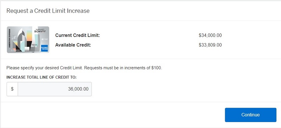
Task: Click the Increase Total Line of Credit label
Action: click(41, 77)
